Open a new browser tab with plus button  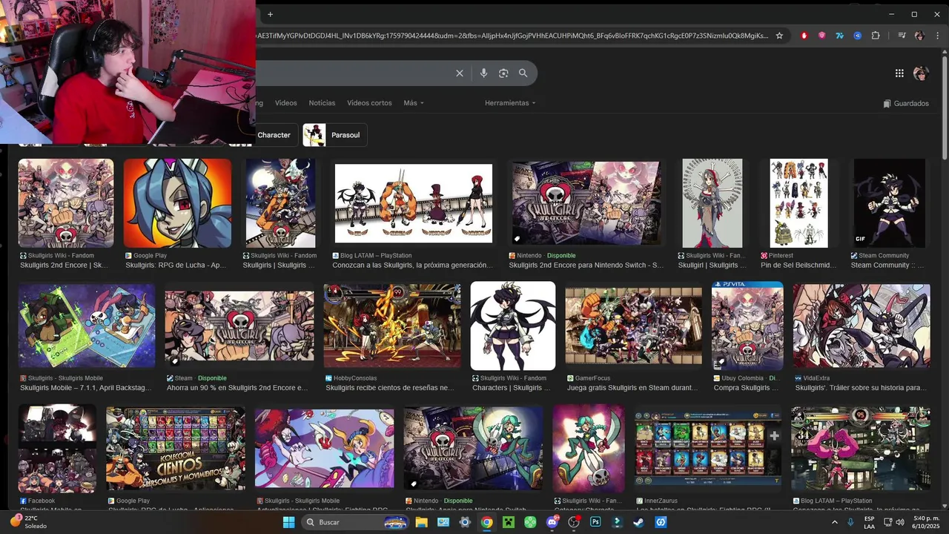pyautogui.click(x=270, y=14)
